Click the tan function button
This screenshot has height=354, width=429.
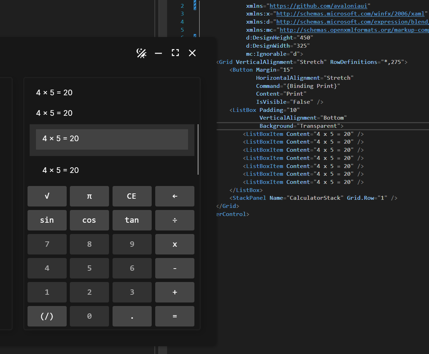(132, 220)
